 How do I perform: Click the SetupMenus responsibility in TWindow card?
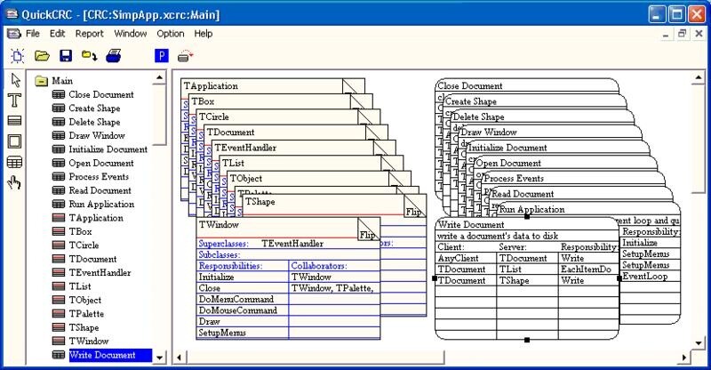(222, 333)
